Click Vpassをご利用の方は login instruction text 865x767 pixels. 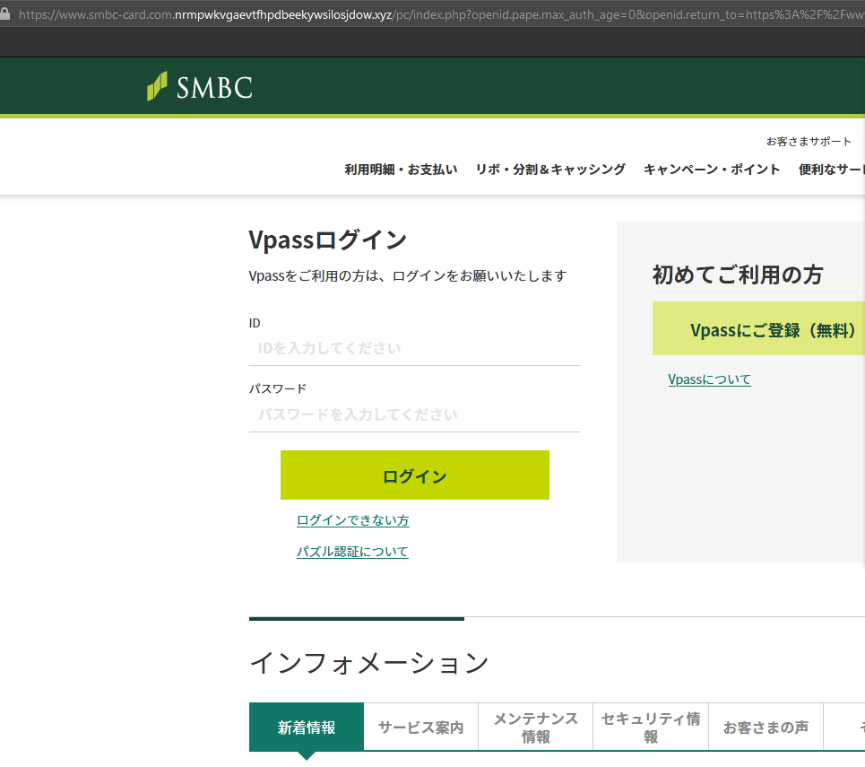(x=408, y=275)
